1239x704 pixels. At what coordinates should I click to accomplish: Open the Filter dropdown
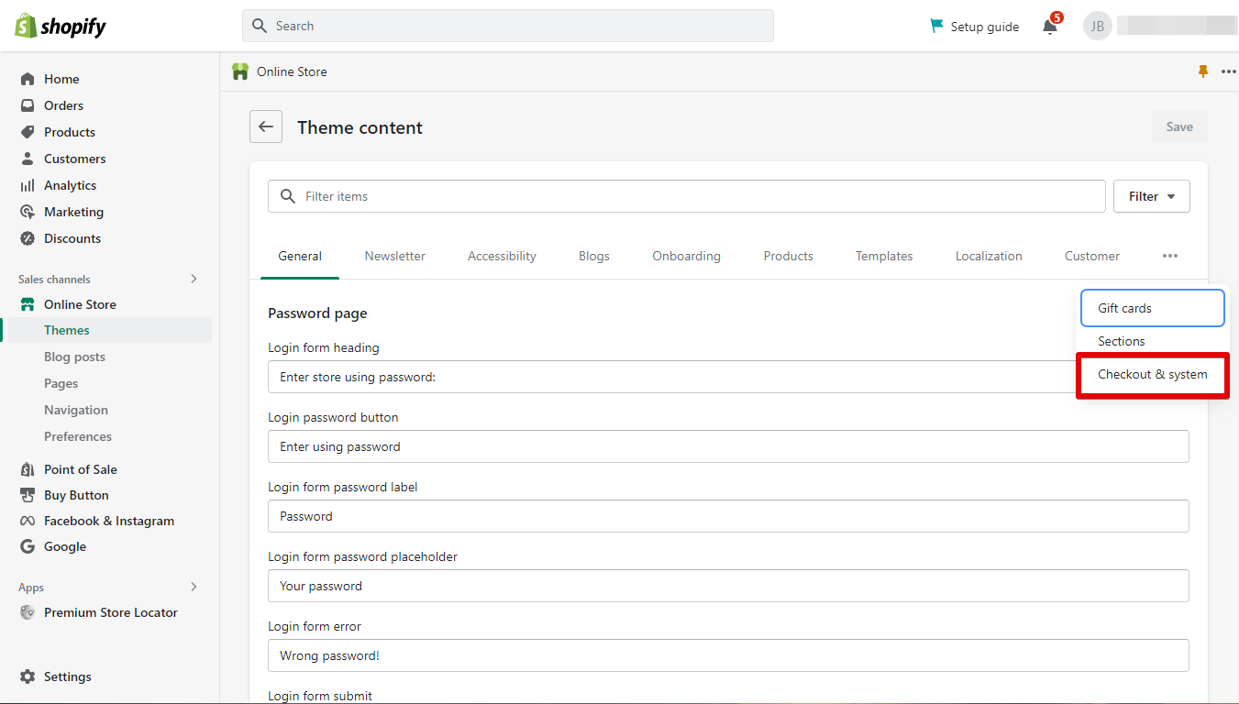pyautogui.click(x=1151, y=196)
